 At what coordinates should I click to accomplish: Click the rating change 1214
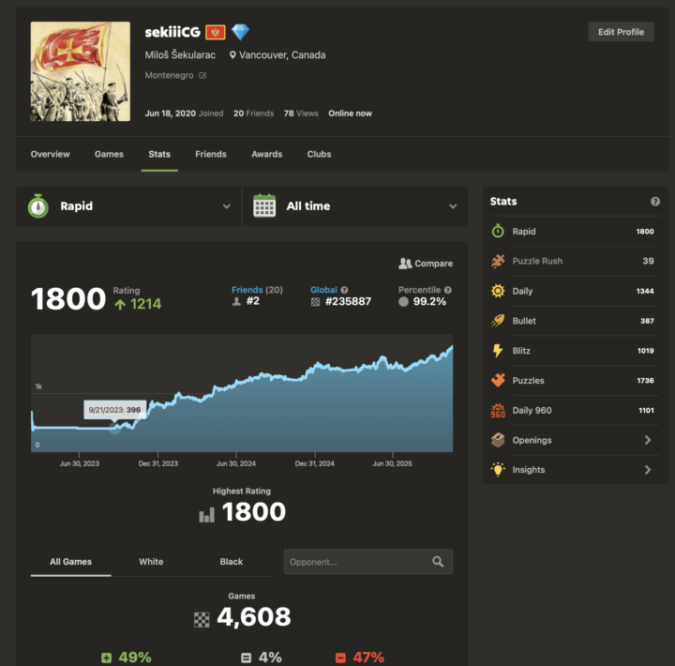tap(145, 304)
